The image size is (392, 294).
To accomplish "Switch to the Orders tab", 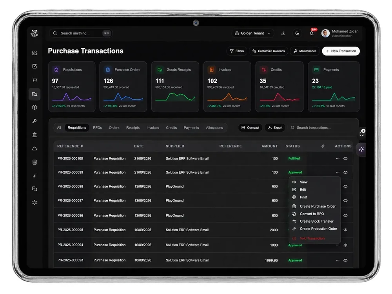I will [114, 128].
